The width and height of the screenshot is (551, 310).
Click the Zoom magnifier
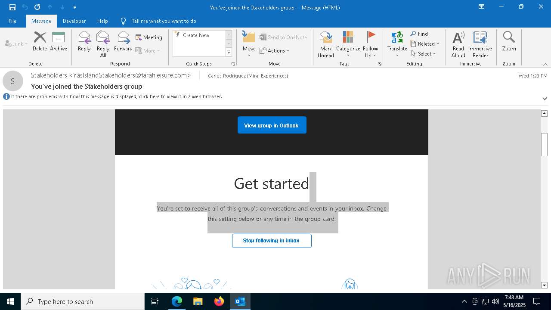(x=509, y=41)
